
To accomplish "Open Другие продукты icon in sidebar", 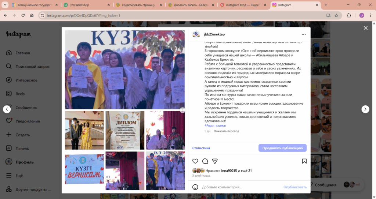I will [x=9, y=189].
